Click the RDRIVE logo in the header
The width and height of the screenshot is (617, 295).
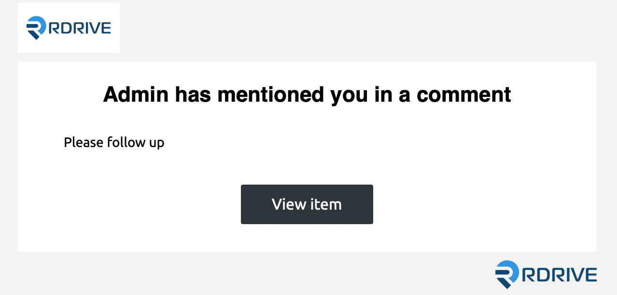point(68,27)
